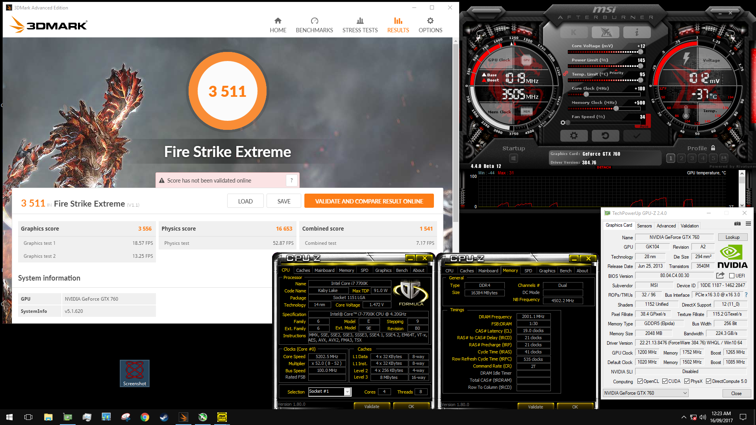The width and height of the screenshot is (756, 425).
Task: Click the save profile floppy icon
Action: click(724, 158)
